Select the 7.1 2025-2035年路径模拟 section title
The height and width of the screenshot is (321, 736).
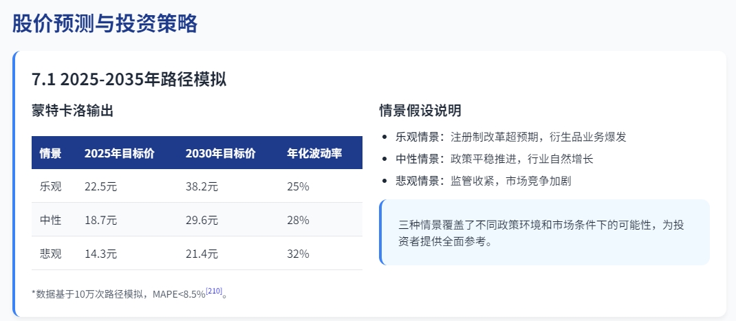pos(129,79)
